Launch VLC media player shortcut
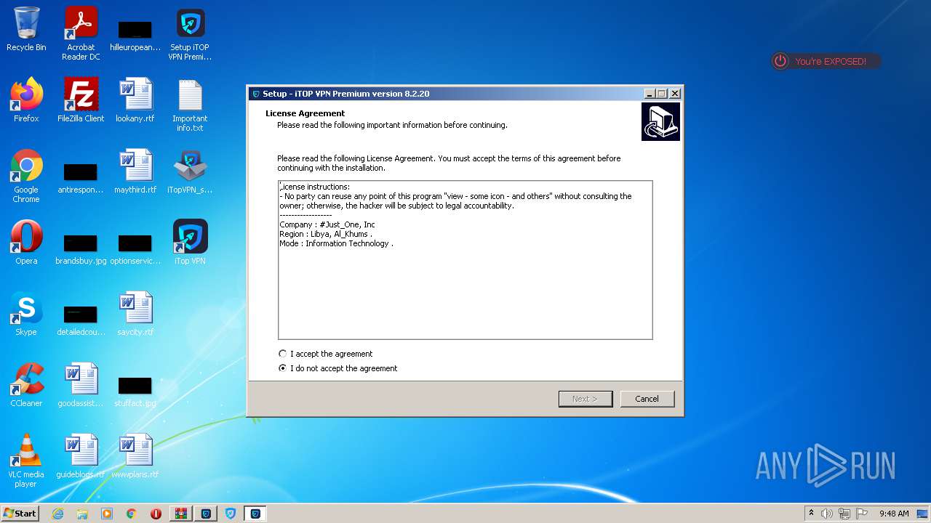Screen dimensions: 931x523 coord(26,461)
